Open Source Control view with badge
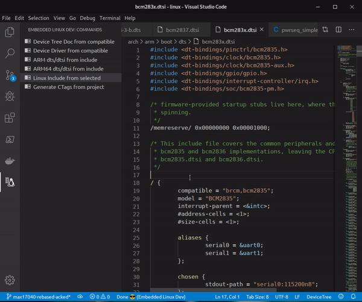Viewport: 362px width, 302px height. (x=10, y=75)
